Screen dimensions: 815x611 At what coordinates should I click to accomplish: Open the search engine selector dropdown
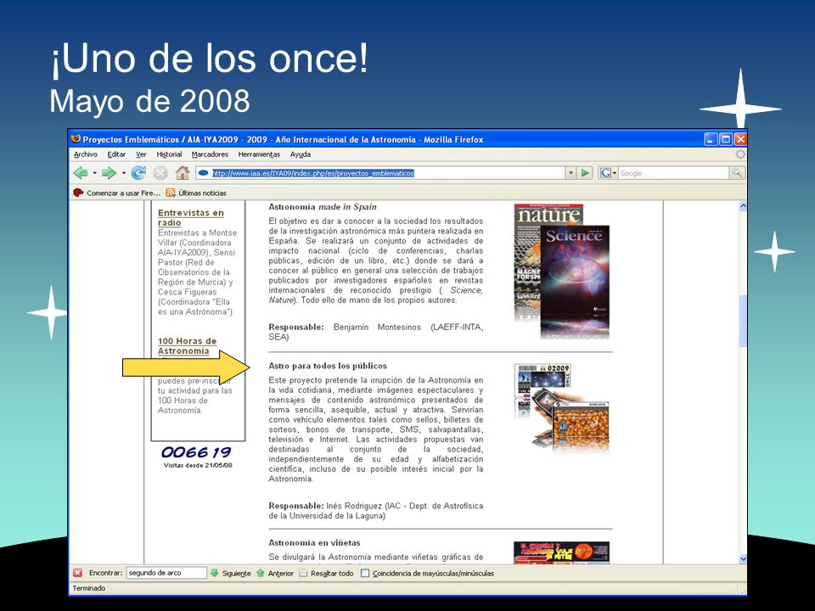pyautogui.click(x=615, y=173)
